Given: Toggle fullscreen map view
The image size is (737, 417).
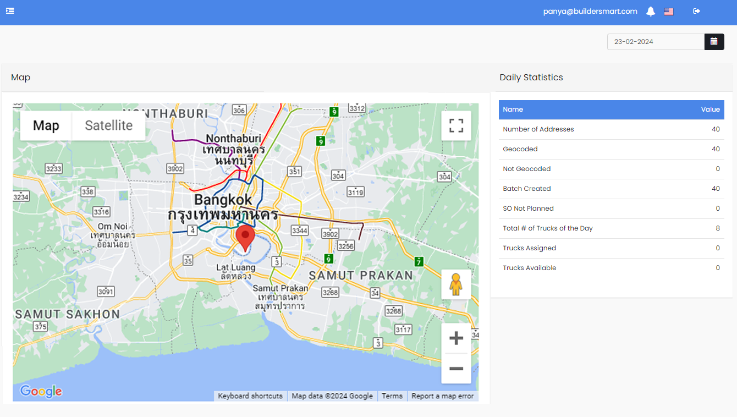Looking at the screenshot, I should pos(456,125).
